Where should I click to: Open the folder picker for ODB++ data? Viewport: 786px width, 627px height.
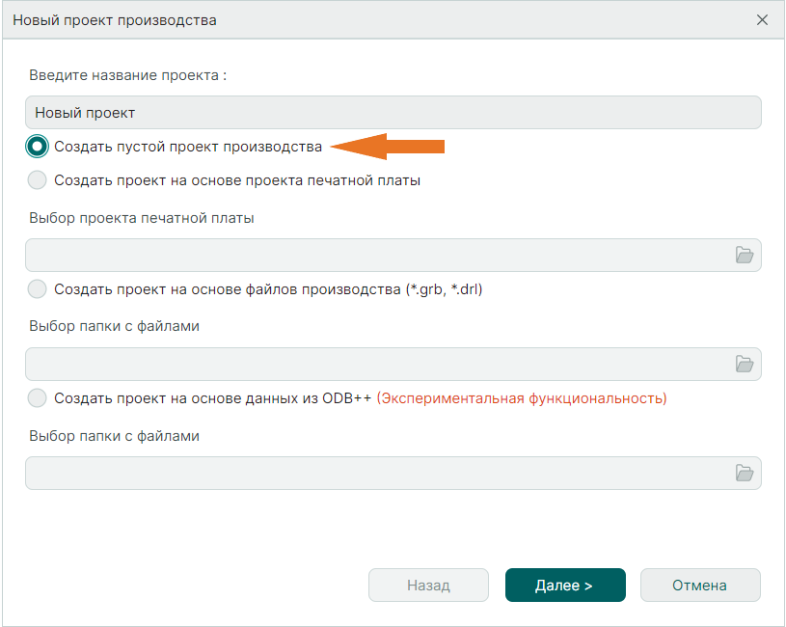744,472
